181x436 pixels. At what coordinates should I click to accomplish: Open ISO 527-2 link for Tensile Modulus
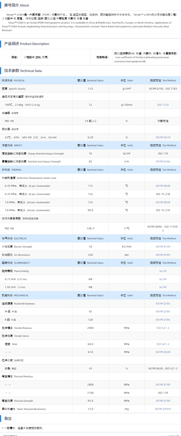163,328
